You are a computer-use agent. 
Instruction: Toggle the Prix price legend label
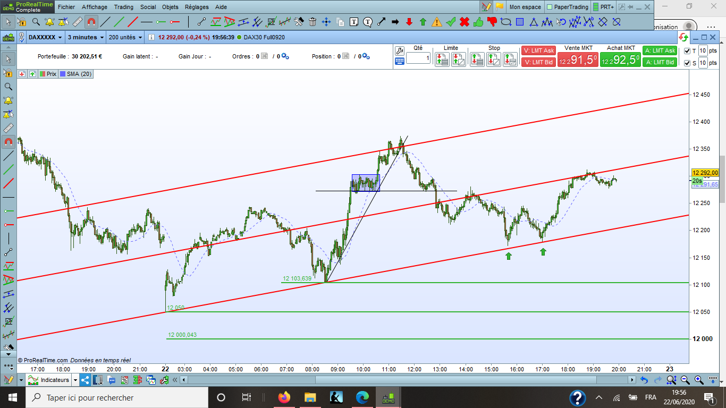pos(48,74)
